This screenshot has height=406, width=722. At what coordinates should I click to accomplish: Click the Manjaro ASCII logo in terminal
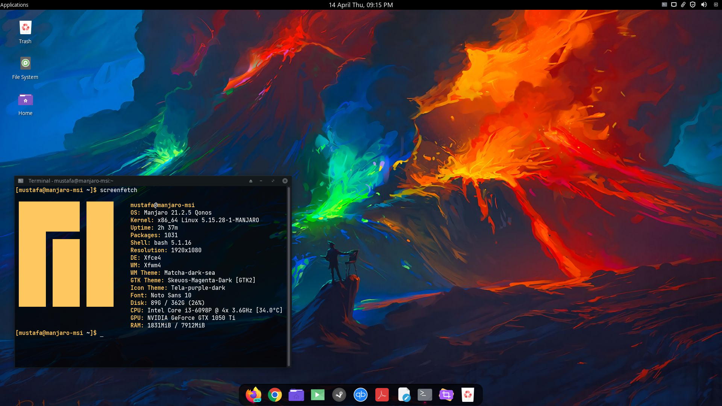[66, 254]
